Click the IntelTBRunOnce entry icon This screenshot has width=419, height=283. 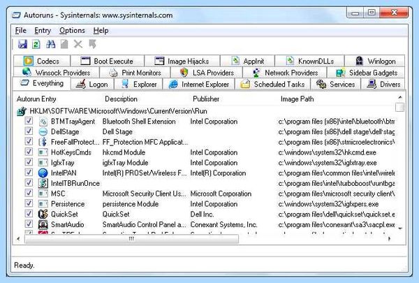[43, 183]
